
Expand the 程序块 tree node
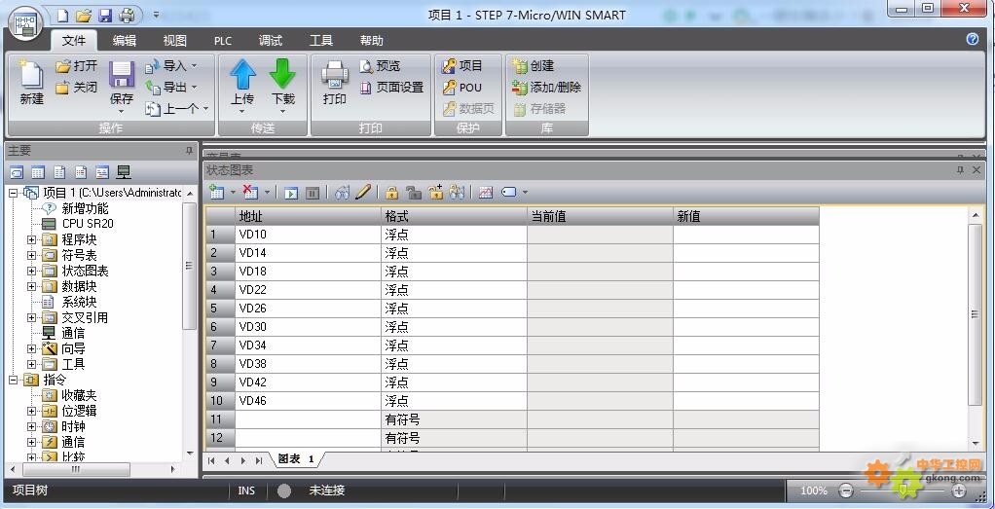[32, 240]
